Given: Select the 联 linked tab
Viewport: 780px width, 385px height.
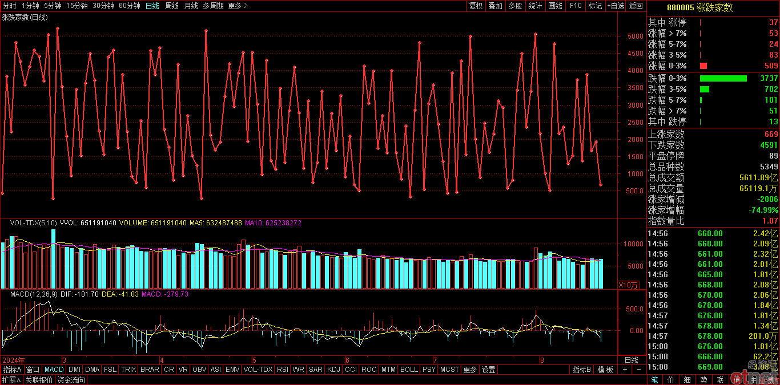Looking at the screenshot, I should (x=721, y=380).
